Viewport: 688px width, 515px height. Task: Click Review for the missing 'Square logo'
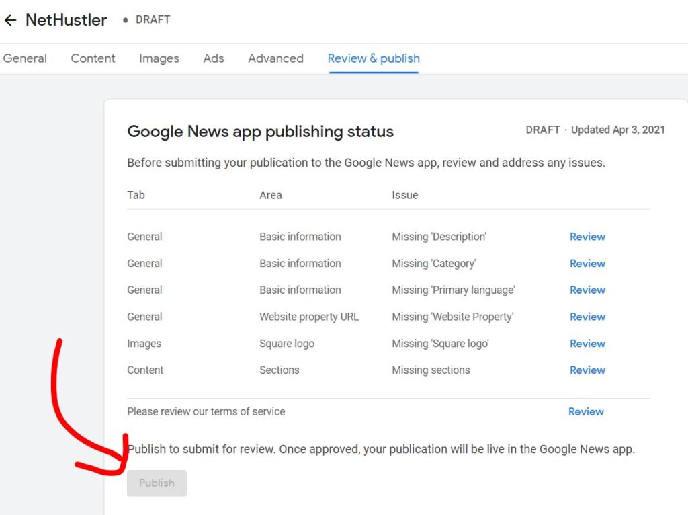[x=587, y=344]
